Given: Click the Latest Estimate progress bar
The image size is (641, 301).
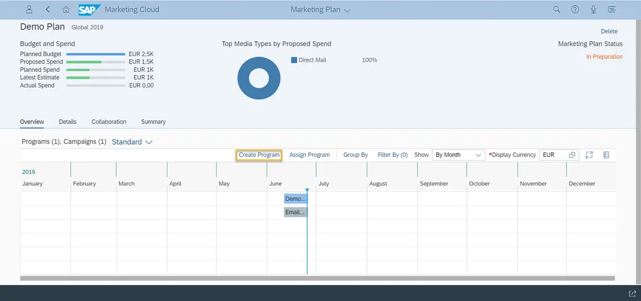Looking at the screenshot, I should click(96, 77).
